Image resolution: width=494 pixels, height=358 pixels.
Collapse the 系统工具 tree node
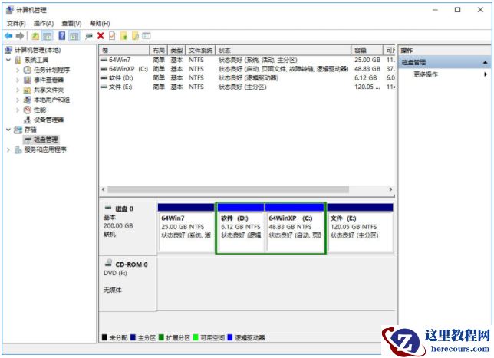[x=8, y=60]
